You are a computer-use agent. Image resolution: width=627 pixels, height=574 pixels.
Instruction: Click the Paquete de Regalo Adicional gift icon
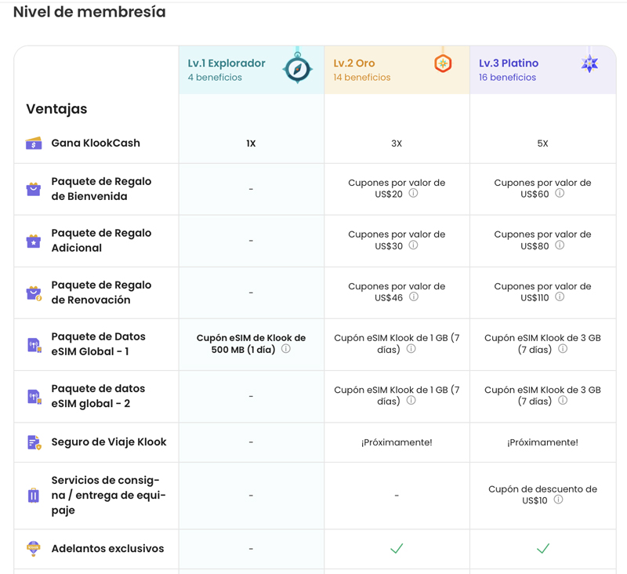tap(34, 241)
